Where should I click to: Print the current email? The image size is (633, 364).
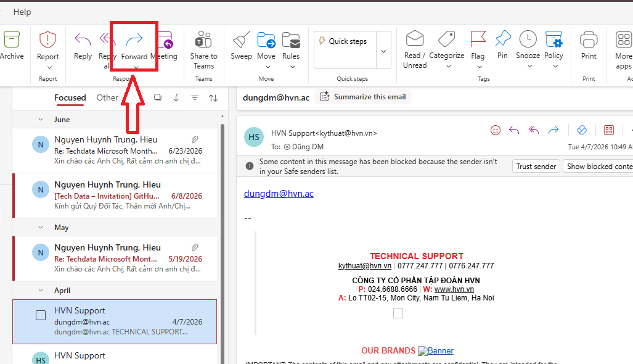pyautogui.click(x=589, y=45)
